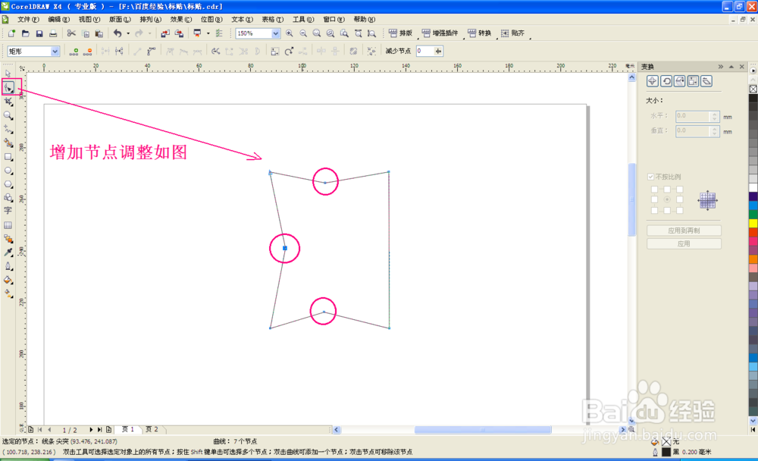The height and width of the screenshot is (461, 758).
Task: Select the Text tool (字)
Action: (x=10, y=210)
